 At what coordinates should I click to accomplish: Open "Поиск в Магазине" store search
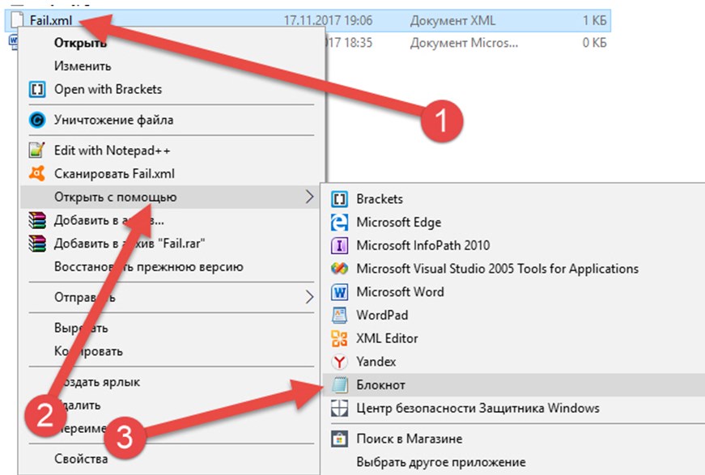click(x=410, y=439)
